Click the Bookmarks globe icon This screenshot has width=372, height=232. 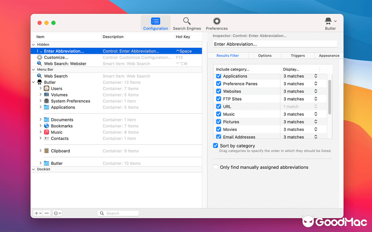pyautogui.click(x=47, y=126)
